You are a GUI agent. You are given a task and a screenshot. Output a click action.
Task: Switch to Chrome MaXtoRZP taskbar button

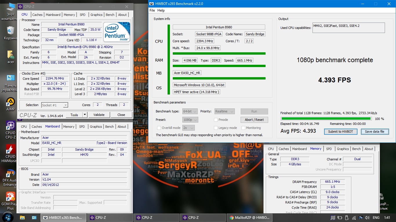(x=249, y=218)
